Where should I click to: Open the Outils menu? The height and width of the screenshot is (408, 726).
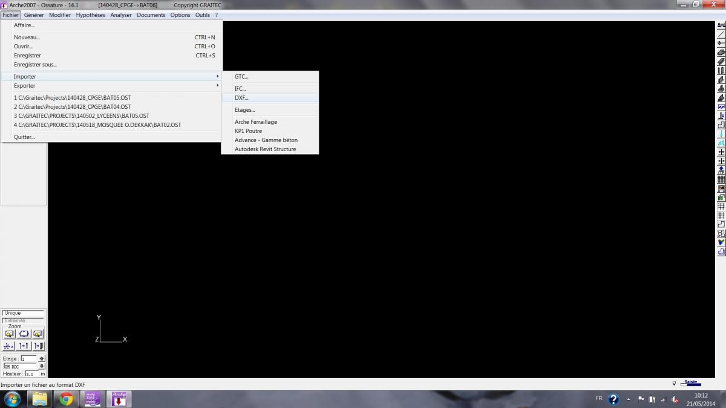pyautogui.click(x=203, y=15)
